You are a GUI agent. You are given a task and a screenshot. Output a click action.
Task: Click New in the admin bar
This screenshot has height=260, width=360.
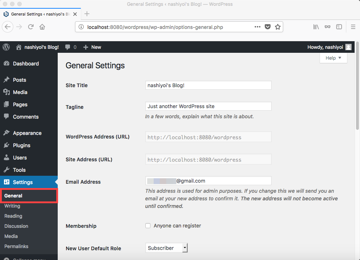pyautogui.click(x=96, y=47)
